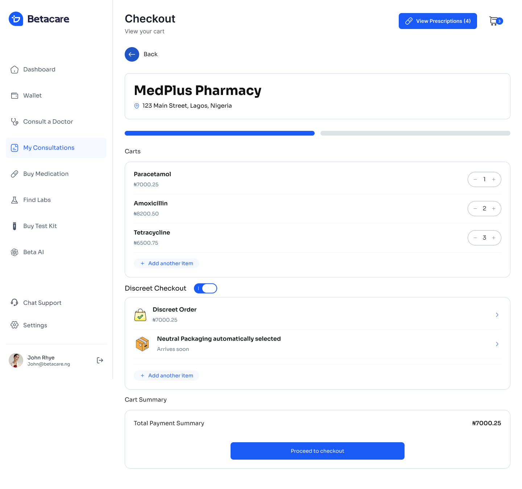The width and height of the screenshot is (522, 489).
Task: Click the Dashboard home icon
Action: pyautogui.click(x=14, y=70)
